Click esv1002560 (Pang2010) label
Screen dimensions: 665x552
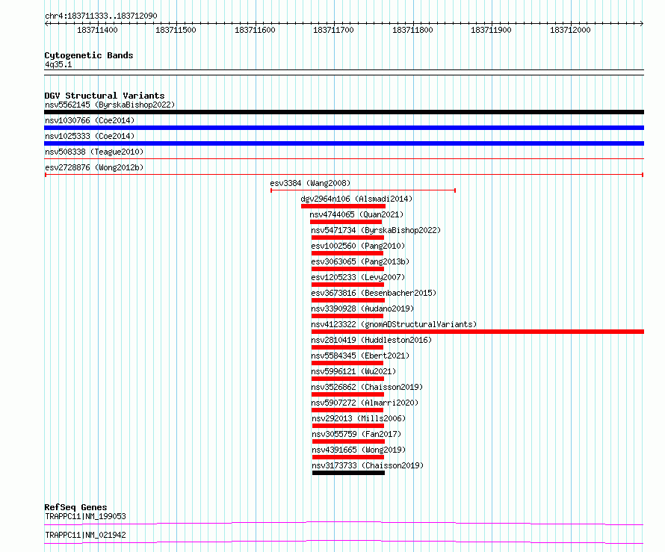(x=358, y=246)
